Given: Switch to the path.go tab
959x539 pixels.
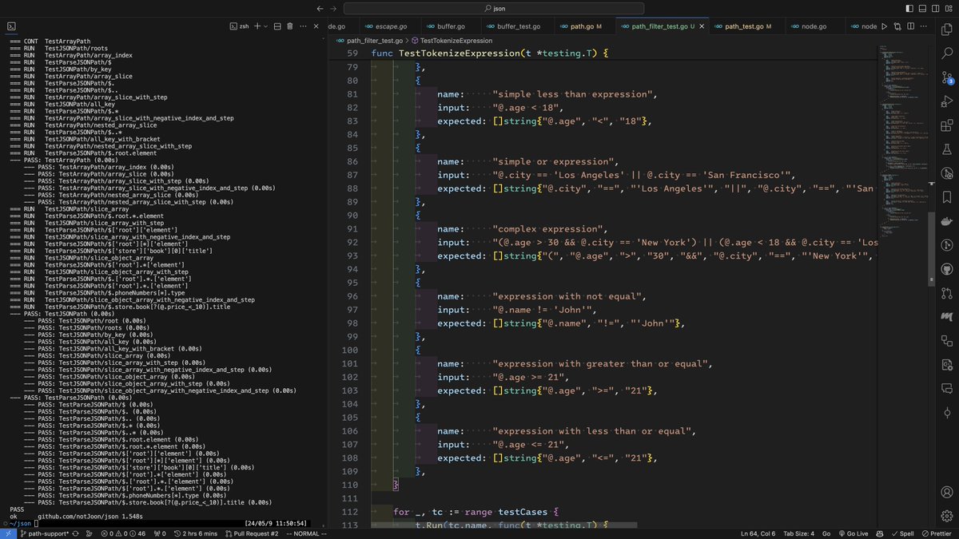Looking at the screenshot, I should pos(586,26).
